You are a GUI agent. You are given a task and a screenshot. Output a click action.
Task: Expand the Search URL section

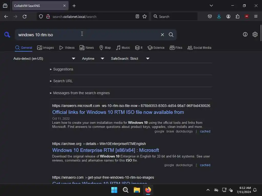[61, 81]
